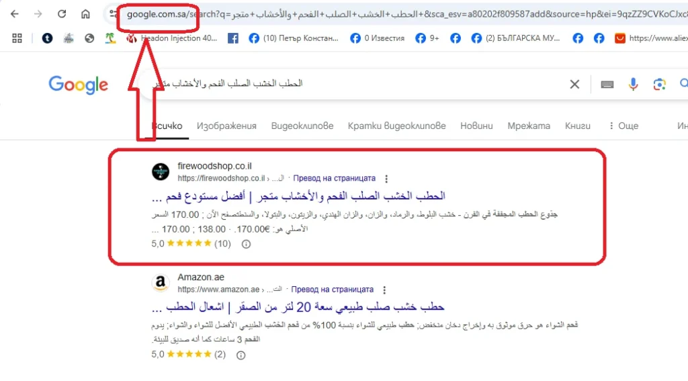Start voice search with the microphone
Screen dimensions: 688x381
633,84
